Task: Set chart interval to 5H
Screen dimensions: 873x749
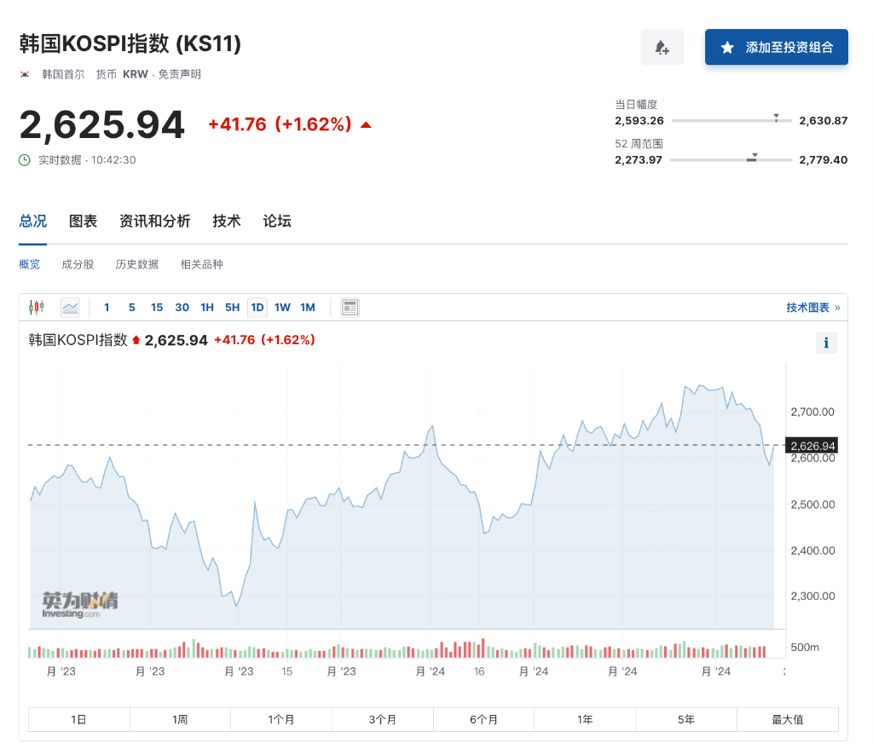Action: click(x=232, y=307)
